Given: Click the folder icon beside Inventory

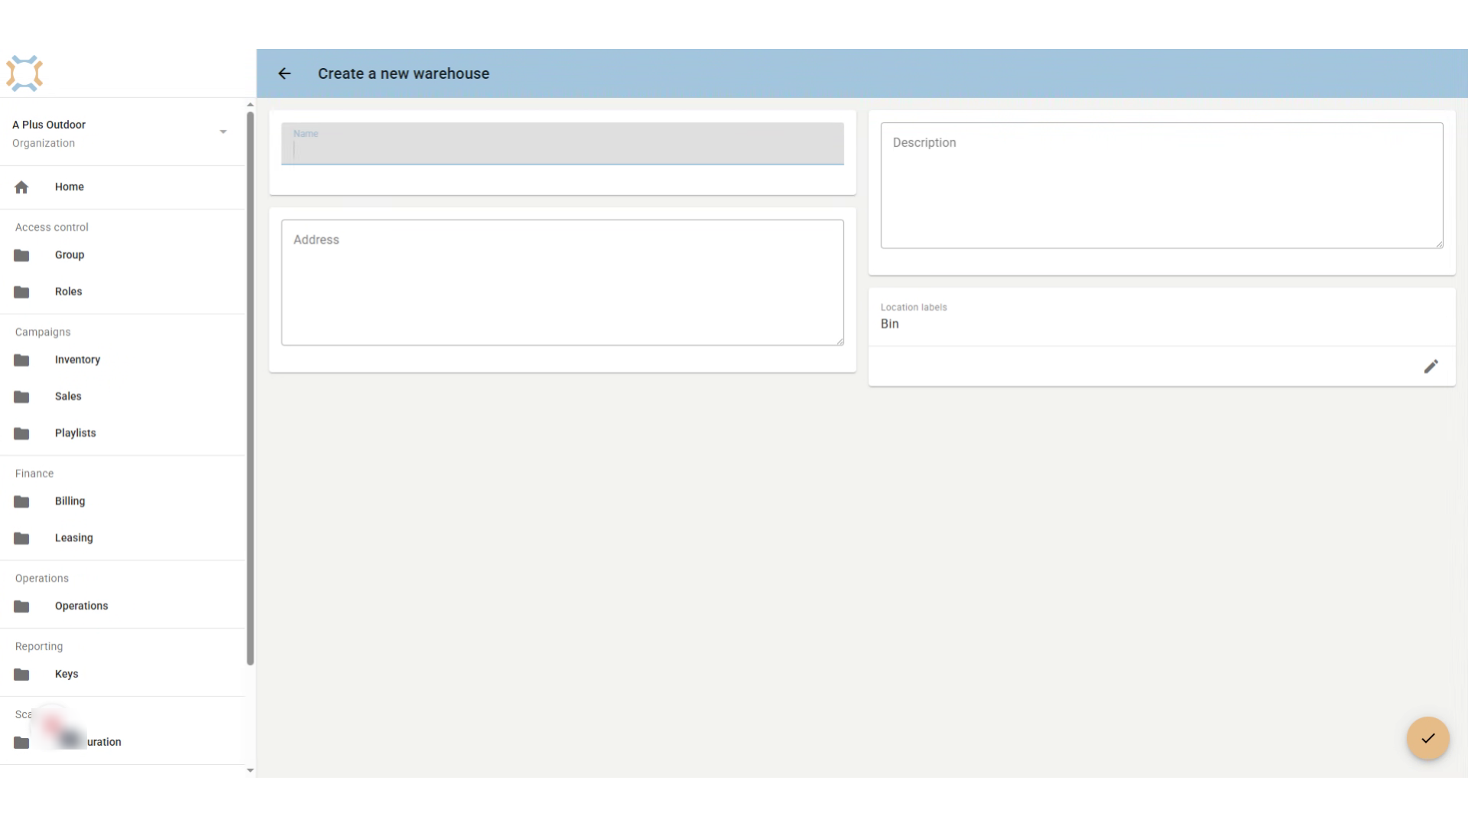Looking at the screenshot, I should (21, 360).
